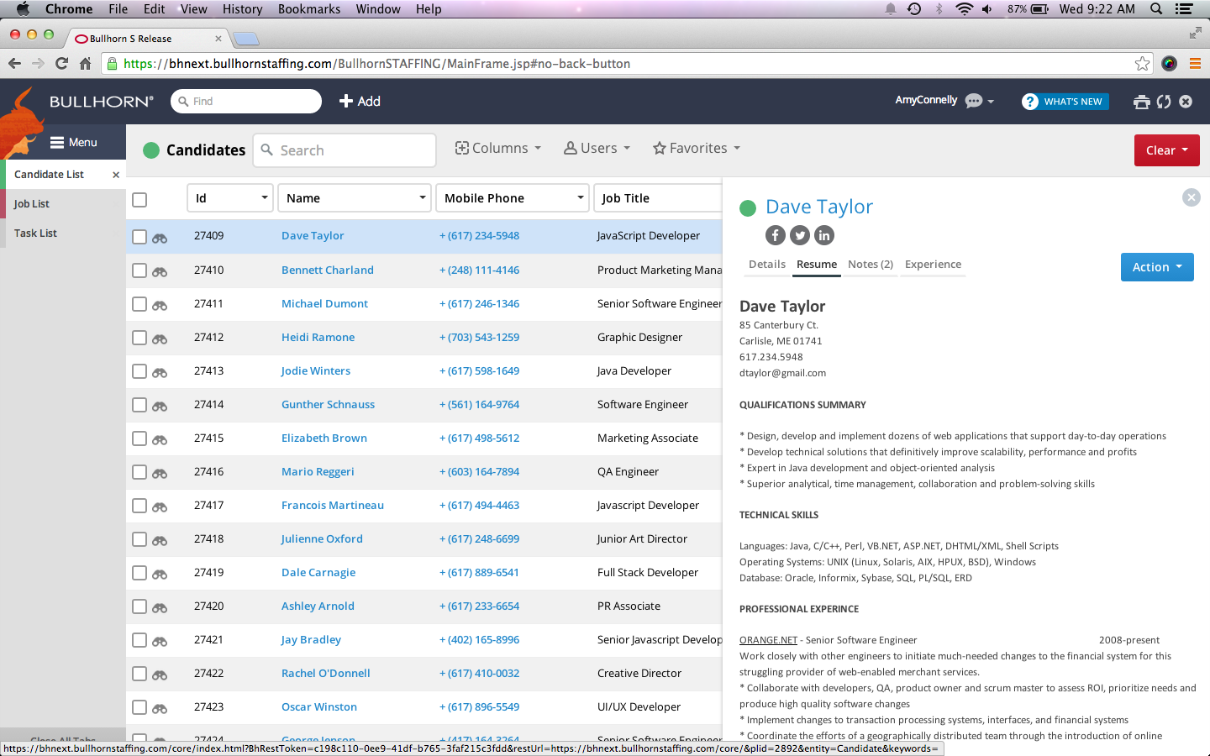The width and height of the screenshot is (1210, 756).
Task: Open Jodie Winters candidate link
Action: (316, 371)
